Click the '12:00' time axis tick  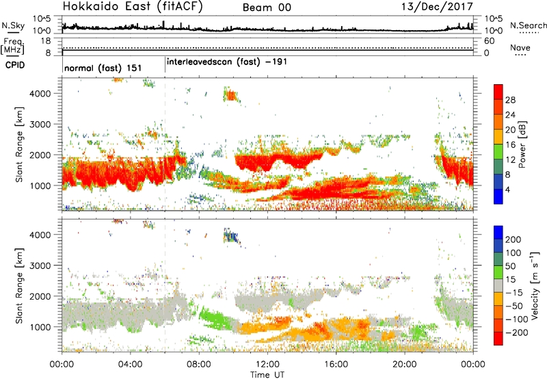(x=267, y=365)
